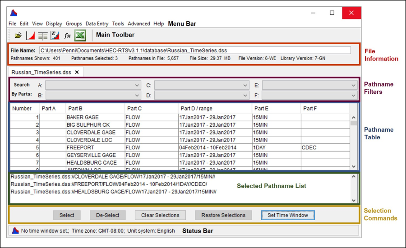This screenshot has width=406, height=248.
Task: Open graphical edit tool icon
Action: [55, 36]
